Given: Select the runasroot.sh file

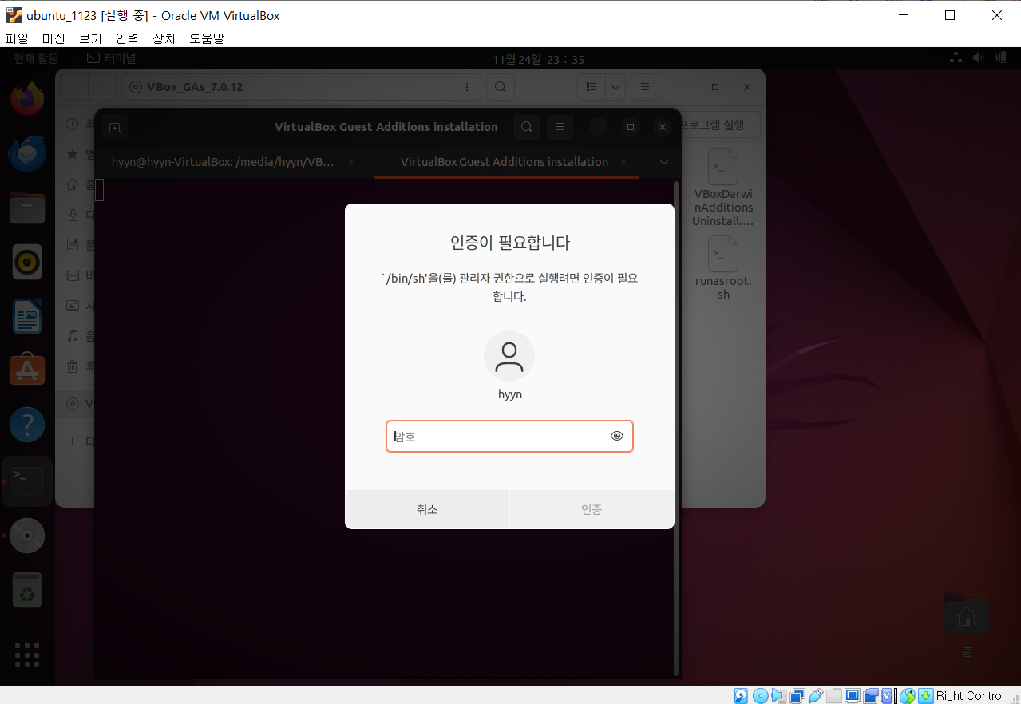Looking at the screenshot, I should click(723, 268).
